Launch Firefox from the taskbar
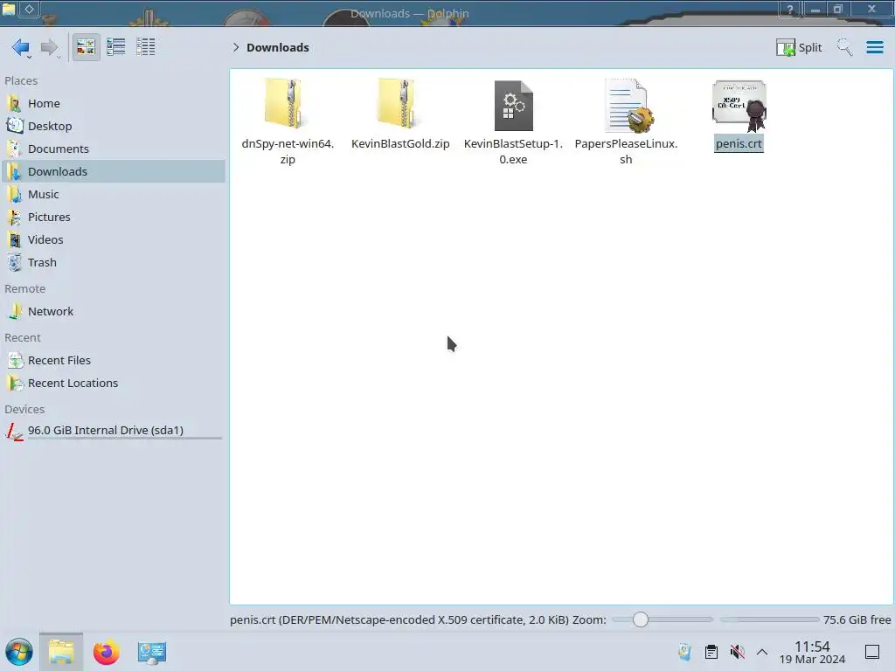Viewport: 895px width, 671px height. point(106,652)
